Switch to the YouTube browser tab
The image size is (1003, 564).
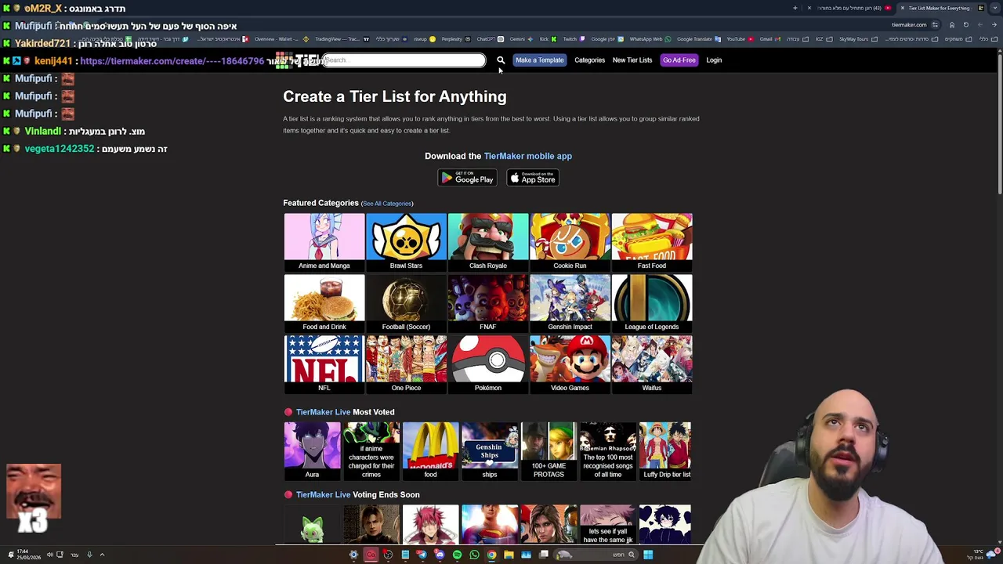850,8
